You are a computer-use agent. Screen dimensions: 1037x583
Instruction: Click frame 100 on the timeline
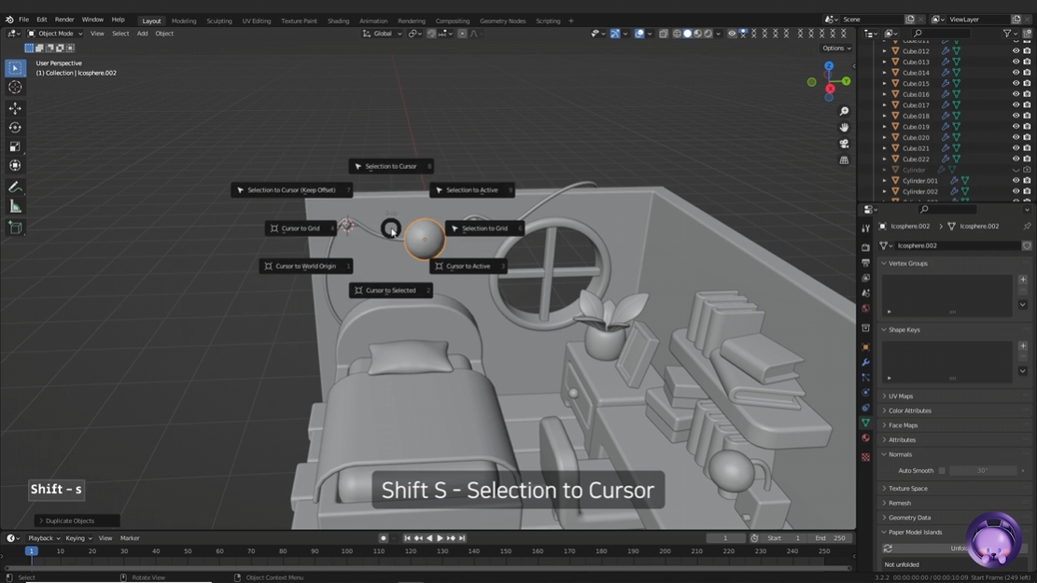pos(346,551)
